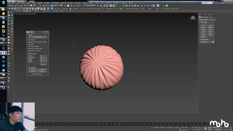Toggle the Auto Key button

(210, 127)
